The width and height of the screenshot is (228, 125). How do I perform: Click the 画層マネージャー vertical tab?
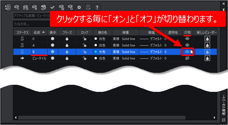pos(224,104)
